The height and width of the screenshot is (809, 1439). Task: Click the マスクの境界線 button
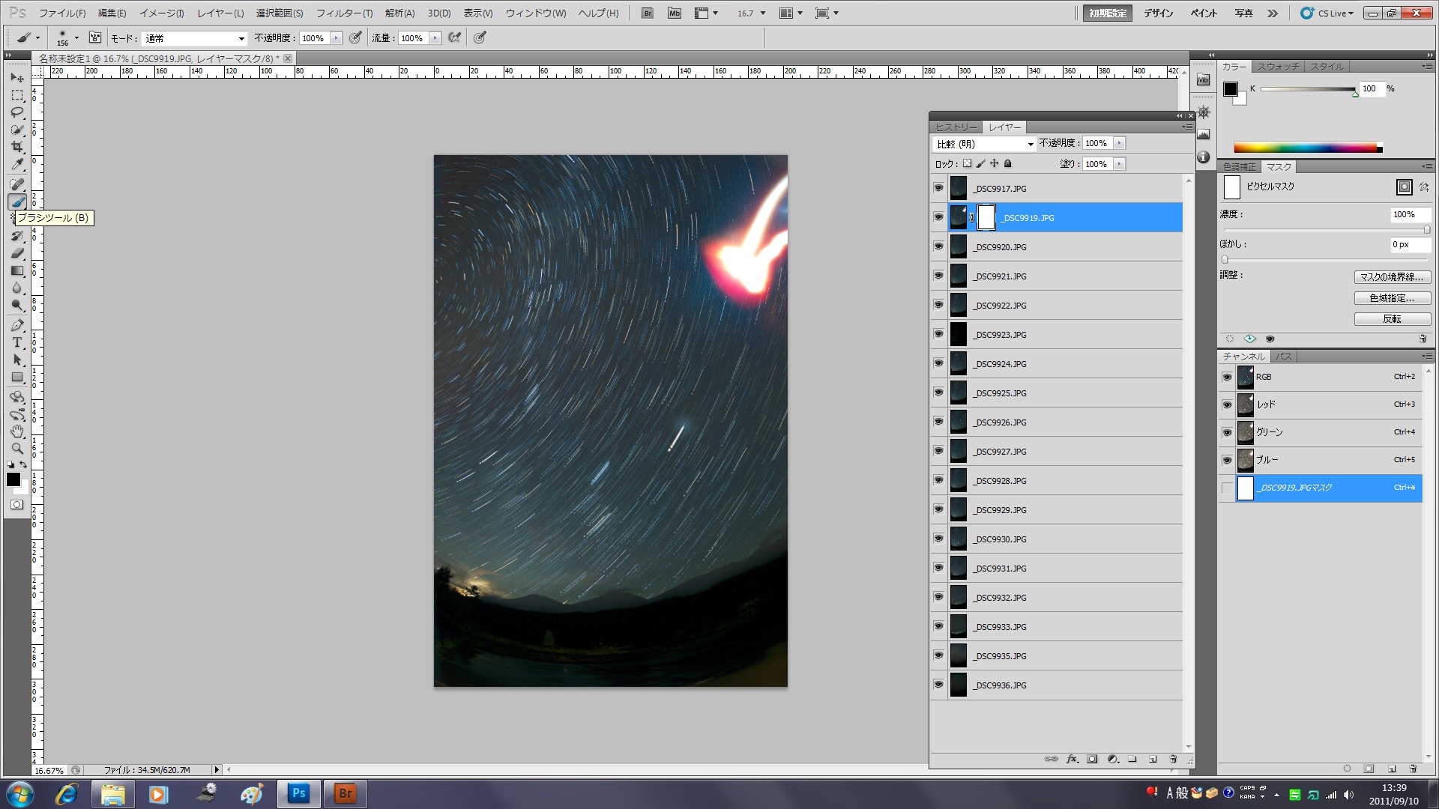pos(1392,277)
